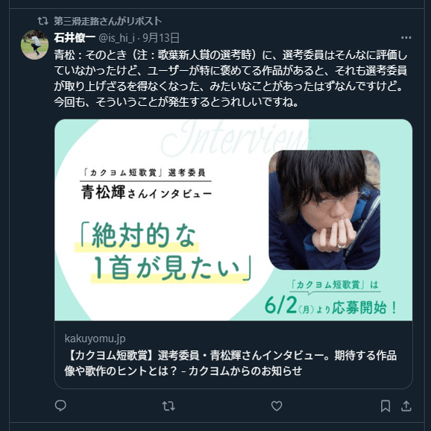Open the @is_hi_i handle

[116, 38]
